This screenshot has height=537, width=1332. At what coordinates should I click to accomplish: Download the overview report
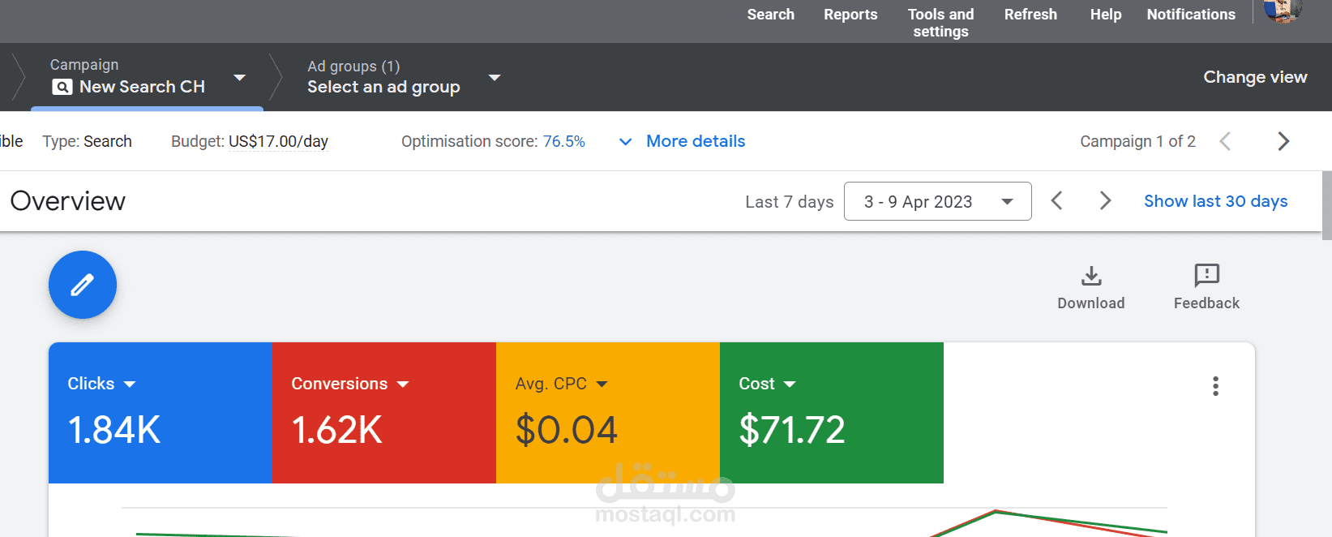coord(1091,287)
